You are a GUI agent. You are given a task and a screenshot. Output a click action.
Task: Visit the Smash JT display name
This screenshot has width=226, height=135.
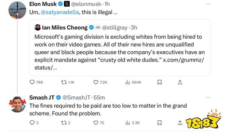[42, 97]
